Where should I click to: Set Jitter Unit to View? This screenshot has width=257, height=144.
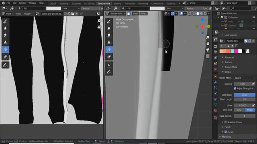pyautogui.click(x=239, y=110)
